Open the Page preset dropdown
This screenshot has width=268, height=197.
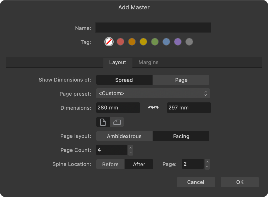click(x=153, y=93)
